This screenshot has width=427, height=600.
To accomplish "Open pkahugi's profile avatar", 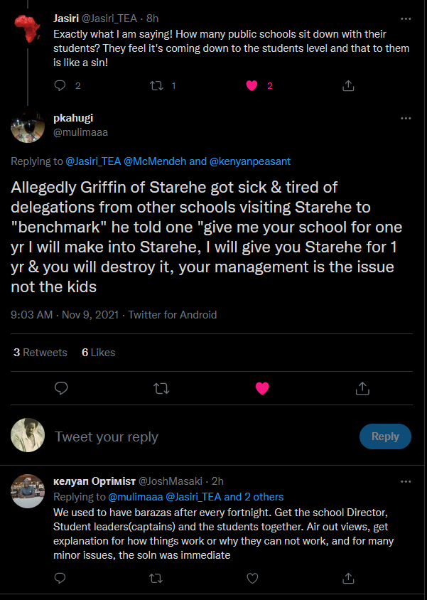I will 28,127.
